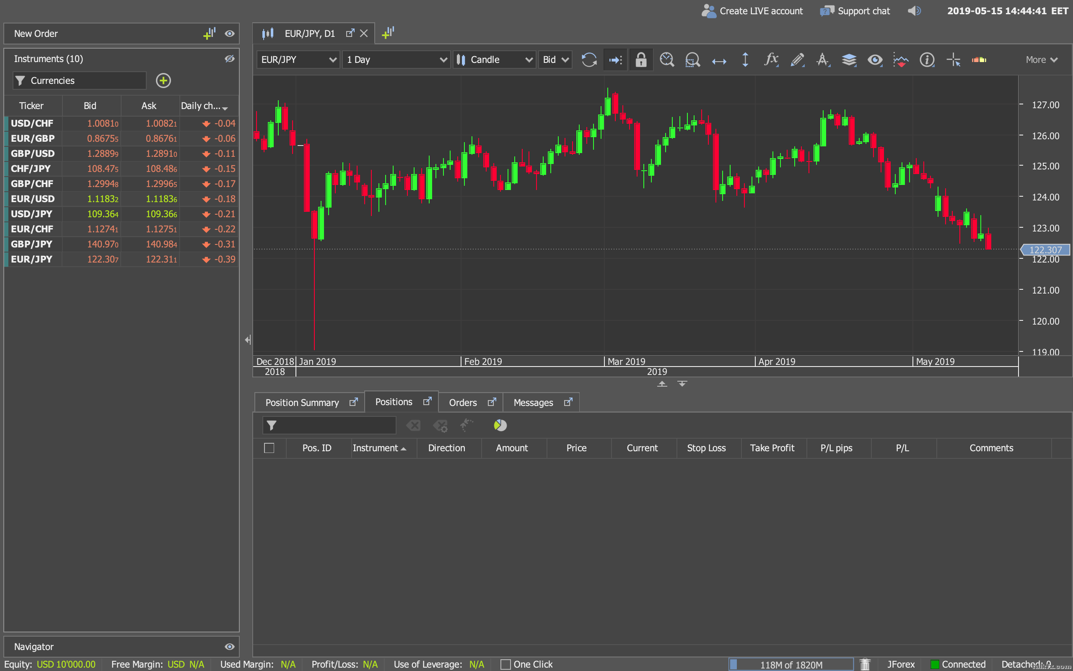Open the Bid side dropdown
1073x671 pixels.
555,60
